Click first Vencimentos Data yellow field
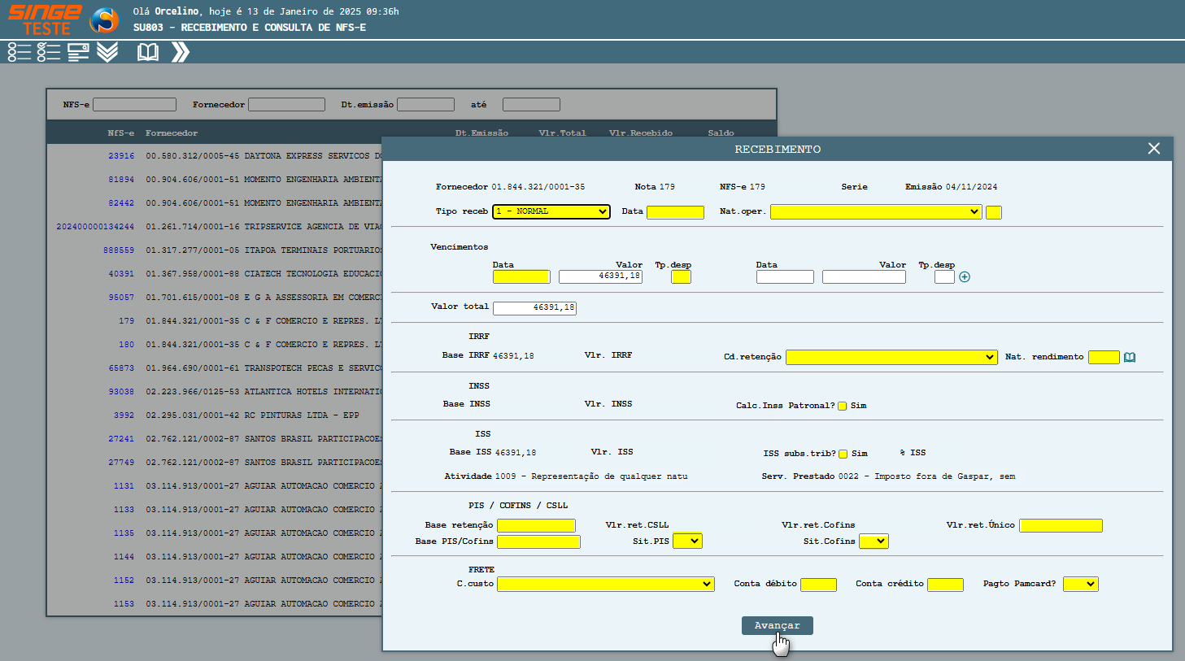 coord(521,277)
